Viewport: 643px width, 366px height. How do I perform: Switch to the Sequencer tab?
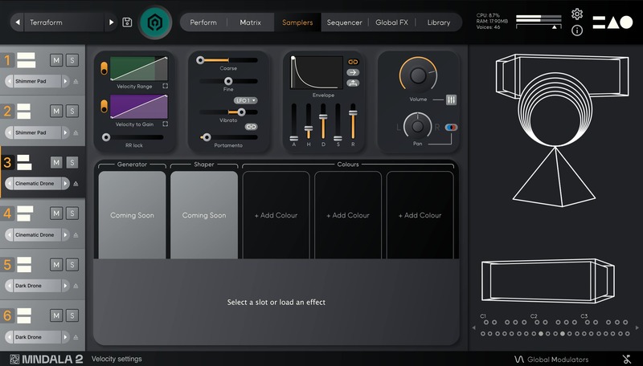pyautogui.click(x=344, y=22)
